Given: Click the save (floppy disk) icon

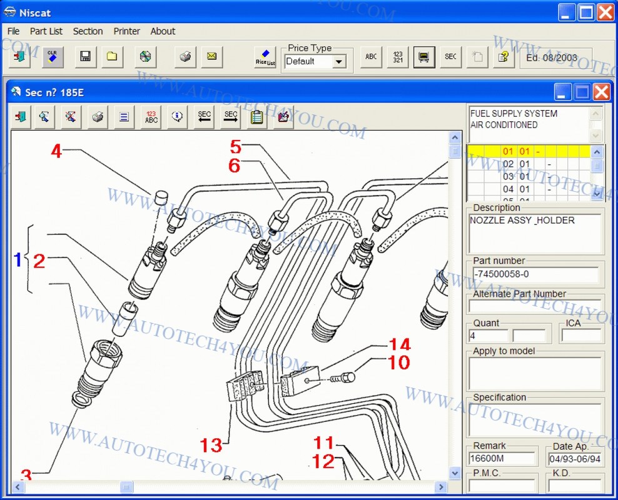Looking at the screenshot, I should click(85, 57).
